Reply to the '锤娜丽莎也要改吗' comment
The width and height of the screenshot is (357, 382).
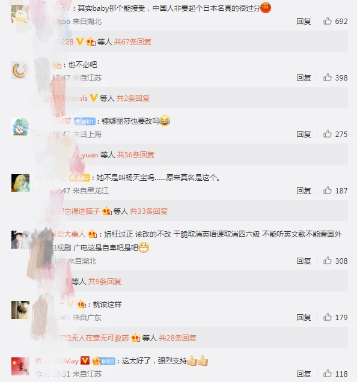304,134
